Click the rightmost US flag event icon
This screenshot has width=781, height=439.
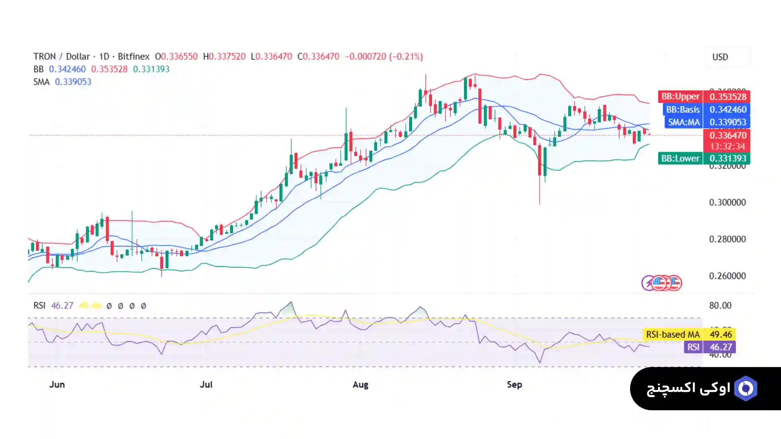pyautogui.click(x=675, y=283)
